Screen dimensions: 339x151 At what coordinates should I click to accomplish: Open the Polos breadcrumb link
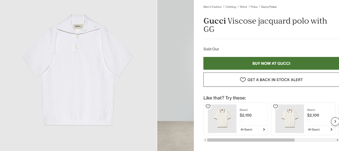tap(254, 7)
